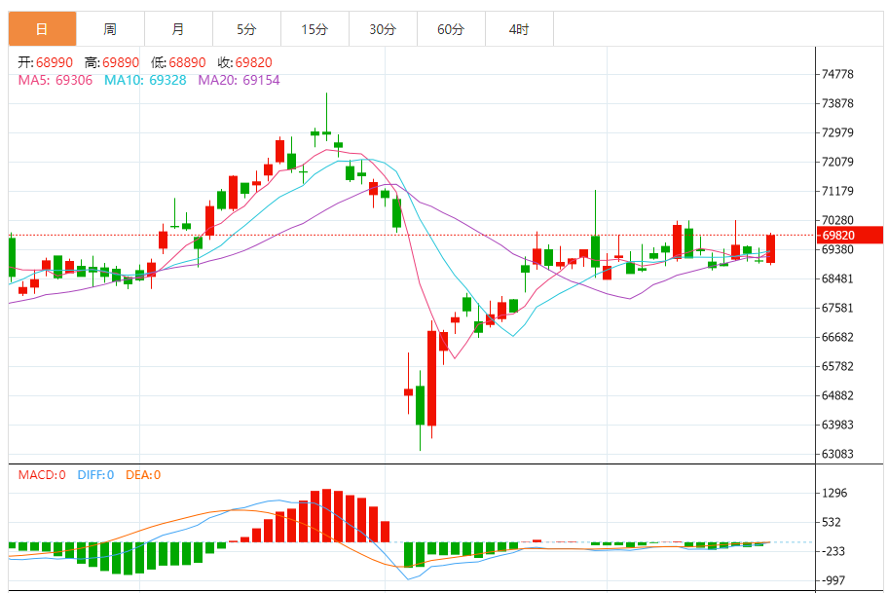Image resolution: width=888 pixels, height=593 pixels.
Task: Click the 70280 price axis label
Action: (837, 220)
